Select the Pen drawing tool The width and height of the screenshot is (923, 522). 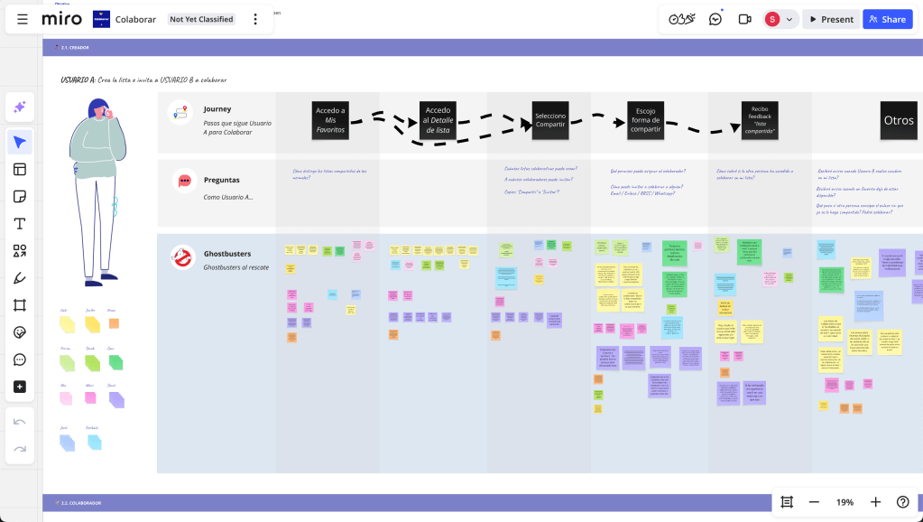click(20, 278)
